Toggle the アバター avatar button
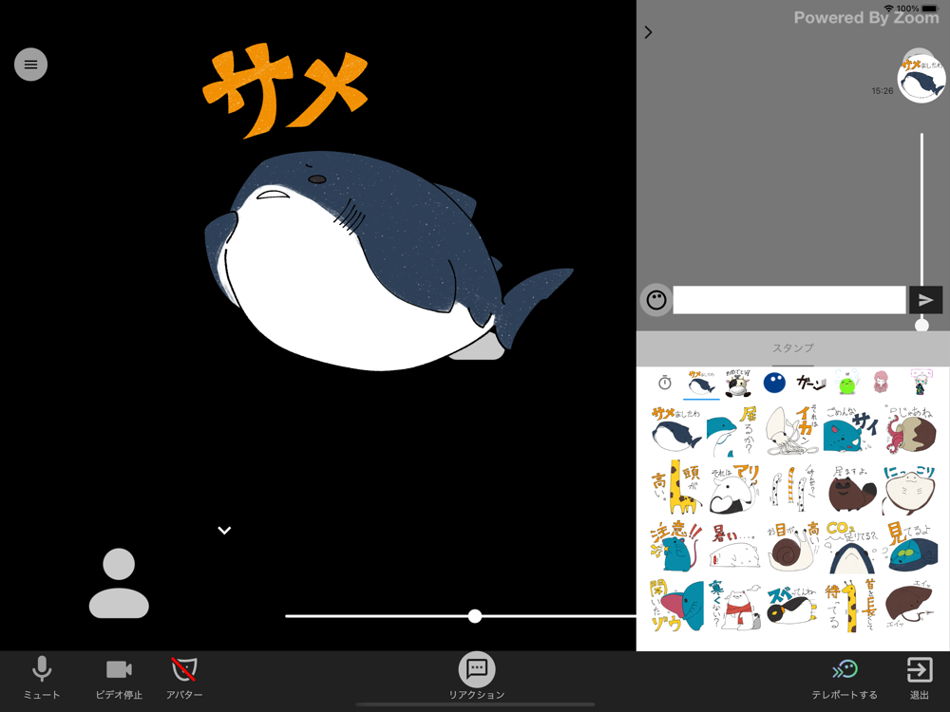Viewport: 950px width, 712px height. pos(184,677)
